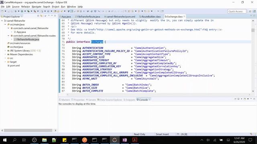Switch to the App.java editor tab
Screen dimensions: 257x144
[x=65, y=16]
